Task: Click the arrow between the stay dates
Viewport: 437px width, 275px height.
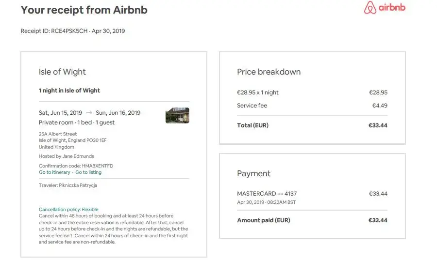Action: point(89,113)
